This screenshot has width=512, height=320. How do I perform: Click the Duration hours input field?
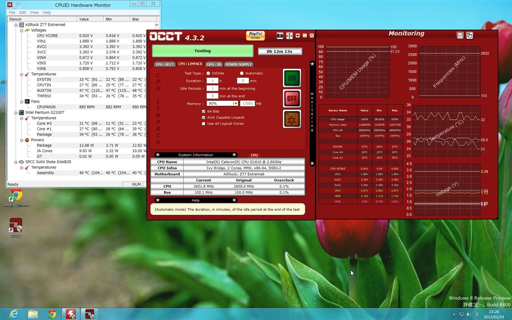point(212,81)
